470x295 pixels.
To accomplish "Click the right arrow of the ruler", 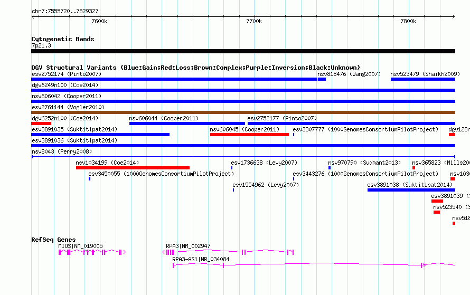I will (x=453, y=17).
